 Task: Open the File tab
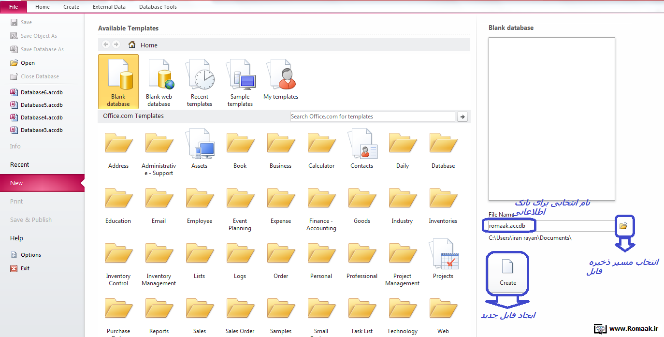tap(14, 7)
